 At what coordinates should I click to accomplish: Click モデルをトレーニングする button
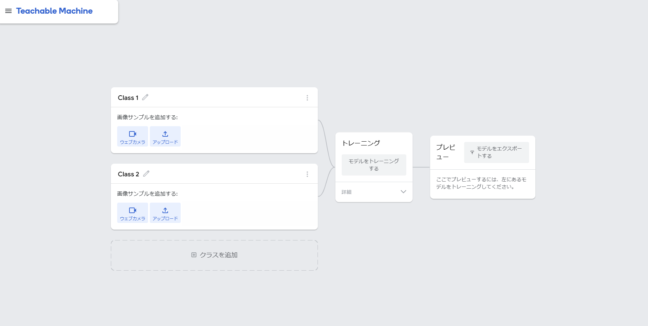pos(374,165)
